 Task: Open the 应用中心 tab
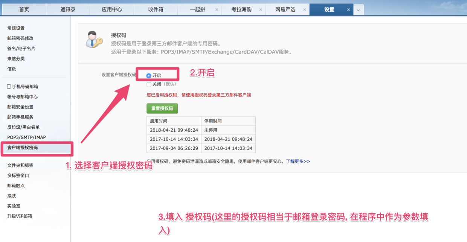pos(112,9)
